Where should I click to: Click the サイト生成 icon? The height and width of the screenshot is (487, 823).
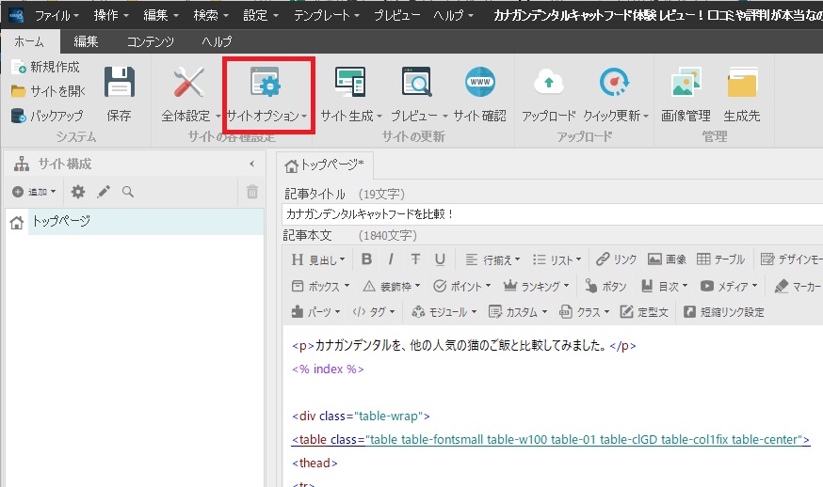click(x=350, y=82)
